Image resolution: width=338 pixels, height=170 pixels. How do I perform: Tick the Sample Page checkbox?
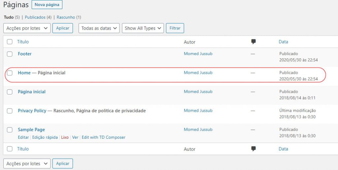[x=10, y=130]
